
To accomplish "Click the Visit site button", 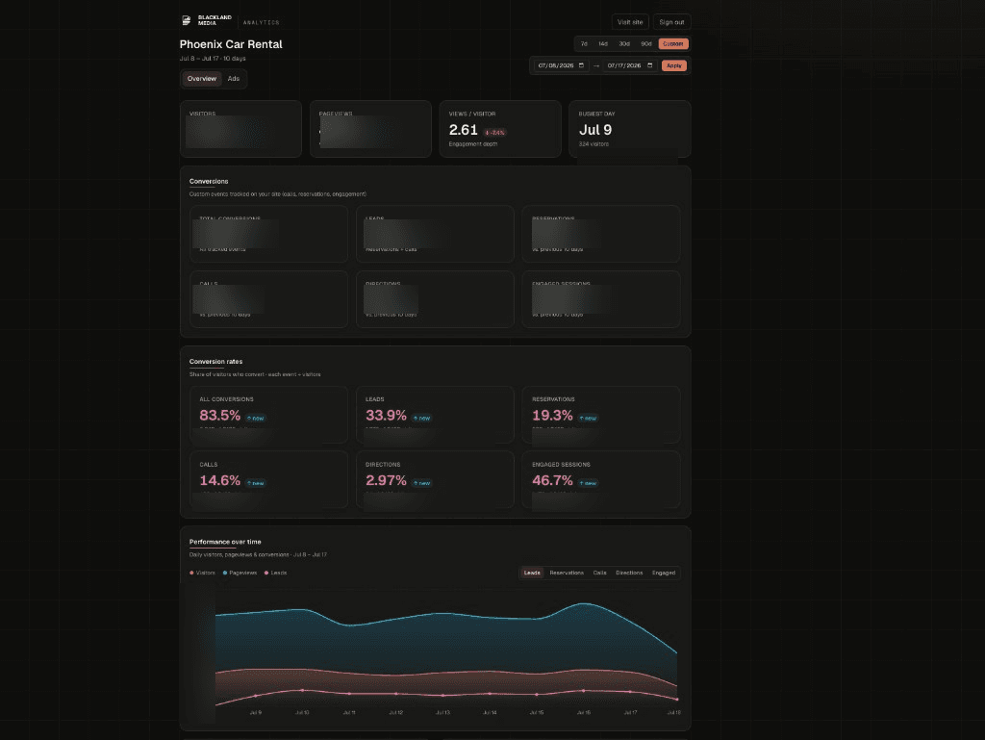I will pos(630,22).
